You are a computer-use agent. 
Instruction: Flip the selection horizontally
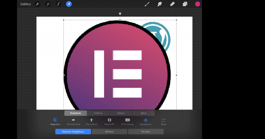[x=73, y=121]
